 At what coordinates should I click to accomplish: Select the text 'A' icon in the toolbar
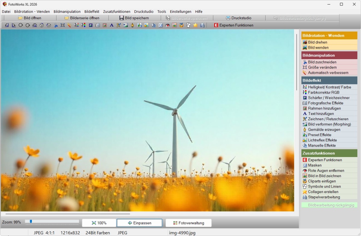tap(112, 25)
